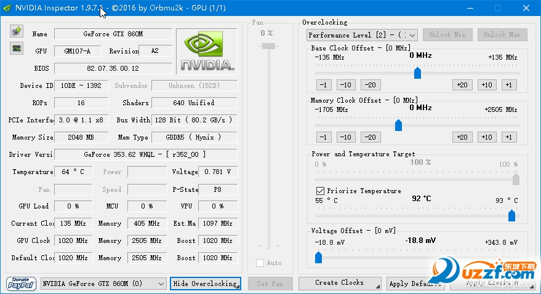Click the temperature target slider handle
Screen dimensions: 541x294
(x=511, y=215)
